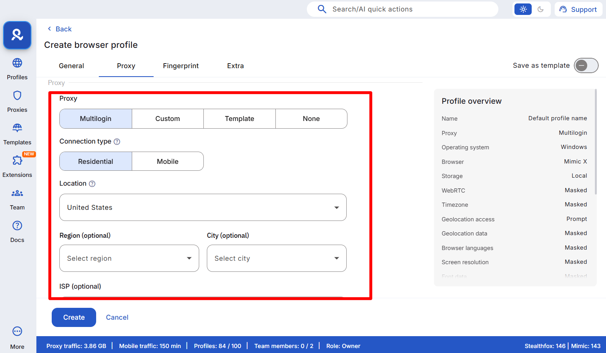Open the Profiles section in sidebar

pos(17,63)
